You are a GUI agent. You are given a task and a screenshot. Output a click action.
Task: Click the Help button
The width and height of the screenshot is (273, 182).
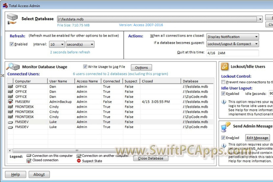point(16,174)
